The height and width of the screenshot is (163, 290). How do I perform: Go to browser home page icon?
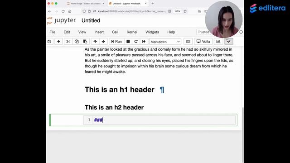[x=70, y=11]
